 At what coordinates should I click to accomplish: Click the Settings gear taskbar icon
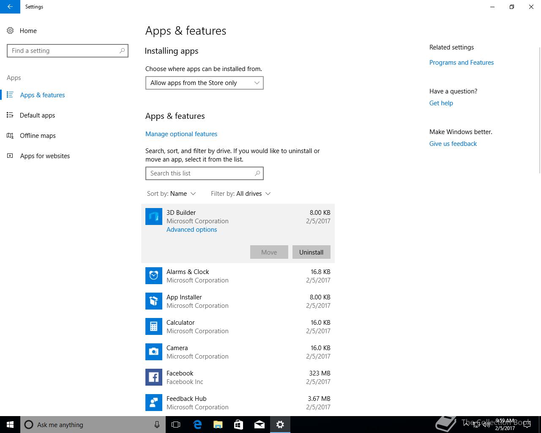(x=280, y=425)
